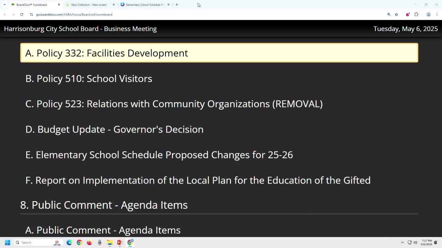The width and height of the screenshot is (442, 248).
Task: Show hidden system tray icons chevron
Action: click(x=402, y=242)
